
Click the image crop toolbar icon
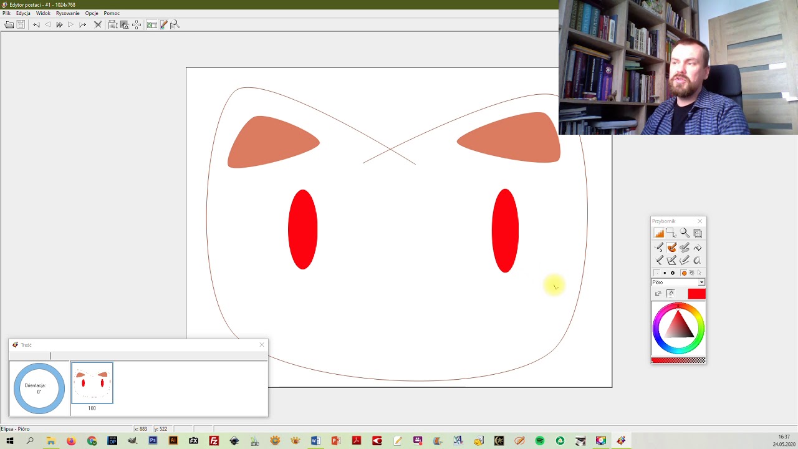coord(124,25)
